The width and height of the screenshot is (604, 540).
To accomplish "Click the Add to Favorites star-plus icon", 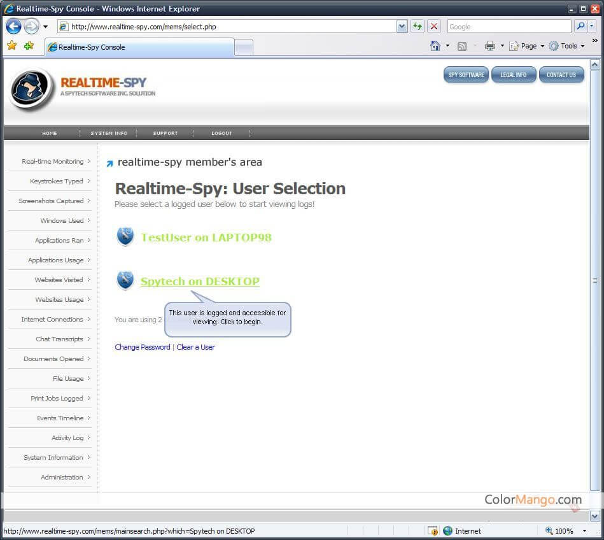I will 29,45.
